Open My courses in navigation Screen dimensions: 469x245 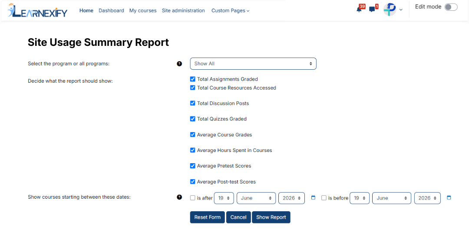tap(143, 11)
